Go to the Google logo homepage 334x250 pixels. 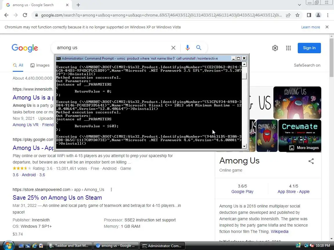click(25, 48)
